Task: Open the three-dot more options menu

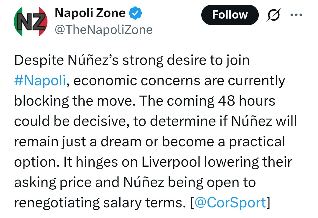Action: point(296,15)
